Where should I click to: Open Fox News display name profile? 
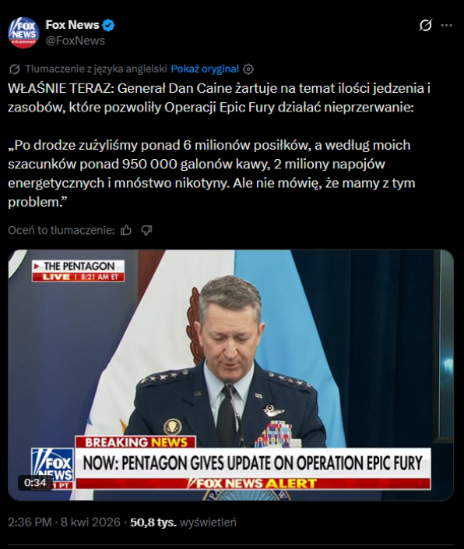coord(72,25)
